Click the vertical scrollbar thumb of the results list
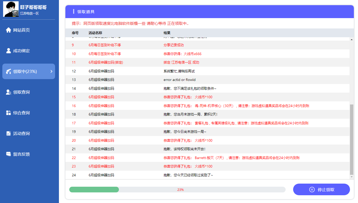The width and height of the screenshot is (358, 203). click(x=351, y=140)
